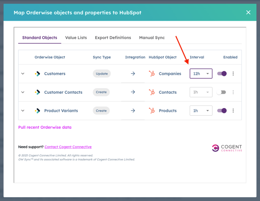Image resolution: width=260 pixels, height=201 pixels.
Task: Open the Contact Cogent Connective link
Action: [68, 147]
